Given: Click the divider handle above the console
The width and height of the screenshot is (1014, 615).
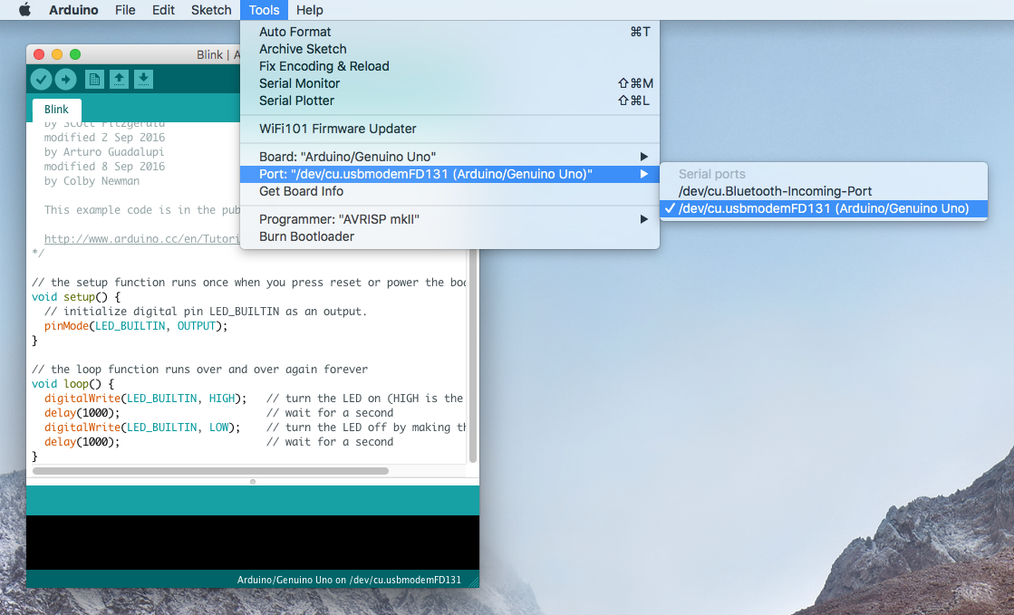Looking at the screenshot, I should (x=253, y=482).
